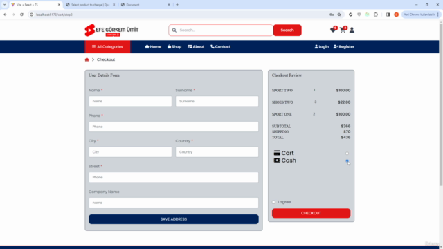Click the Country input field

217,152
